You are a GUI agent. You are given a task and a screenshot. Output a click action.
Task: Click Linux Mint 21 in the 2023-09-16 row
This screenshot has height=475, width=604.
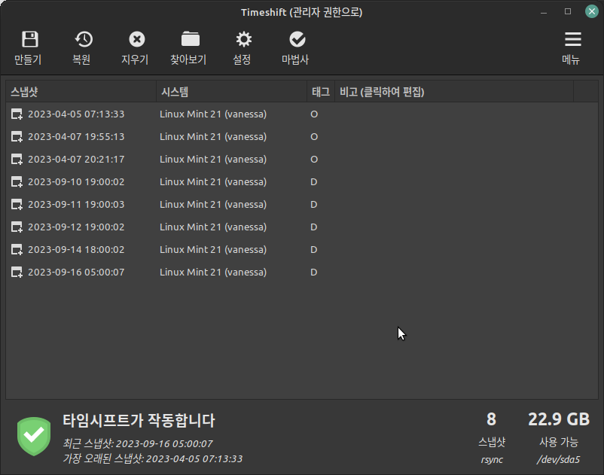point(213,273)
